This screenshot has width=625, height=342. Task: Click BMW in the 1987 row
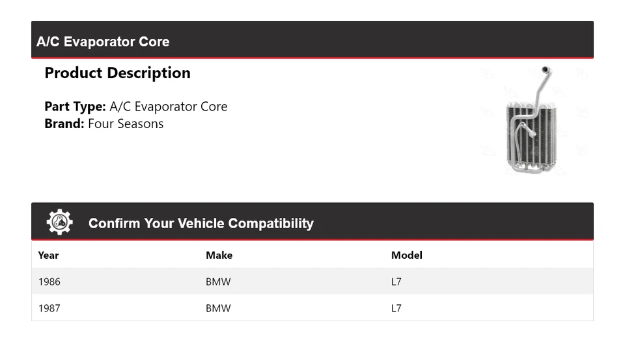(x=218, y=308)
